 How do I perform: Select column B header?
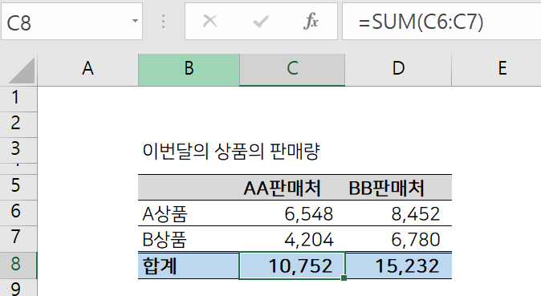pos(189,69)
